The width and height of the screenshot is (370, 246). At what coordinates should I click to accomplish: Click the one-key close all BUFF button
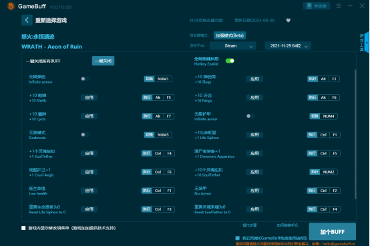pos(103,61)
